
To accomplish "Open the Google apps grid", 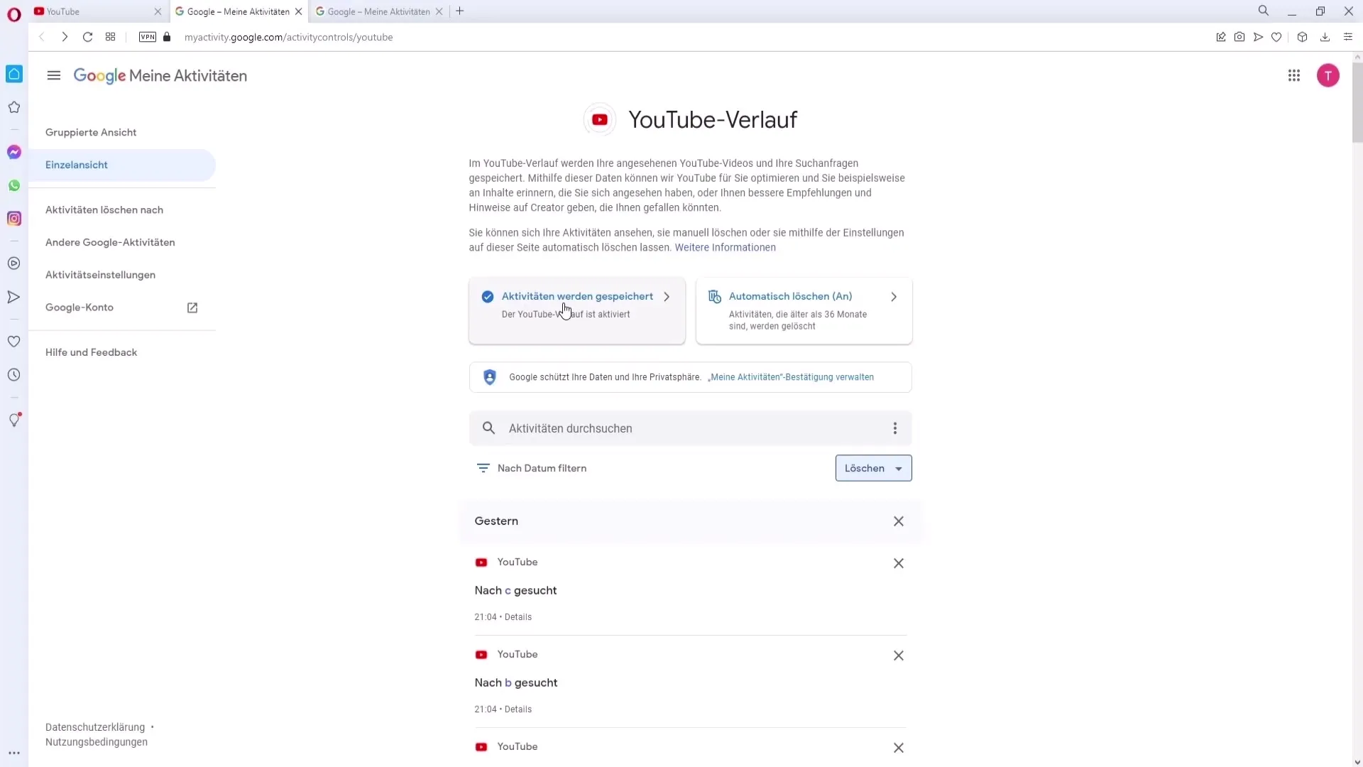I will (1294, 75).
